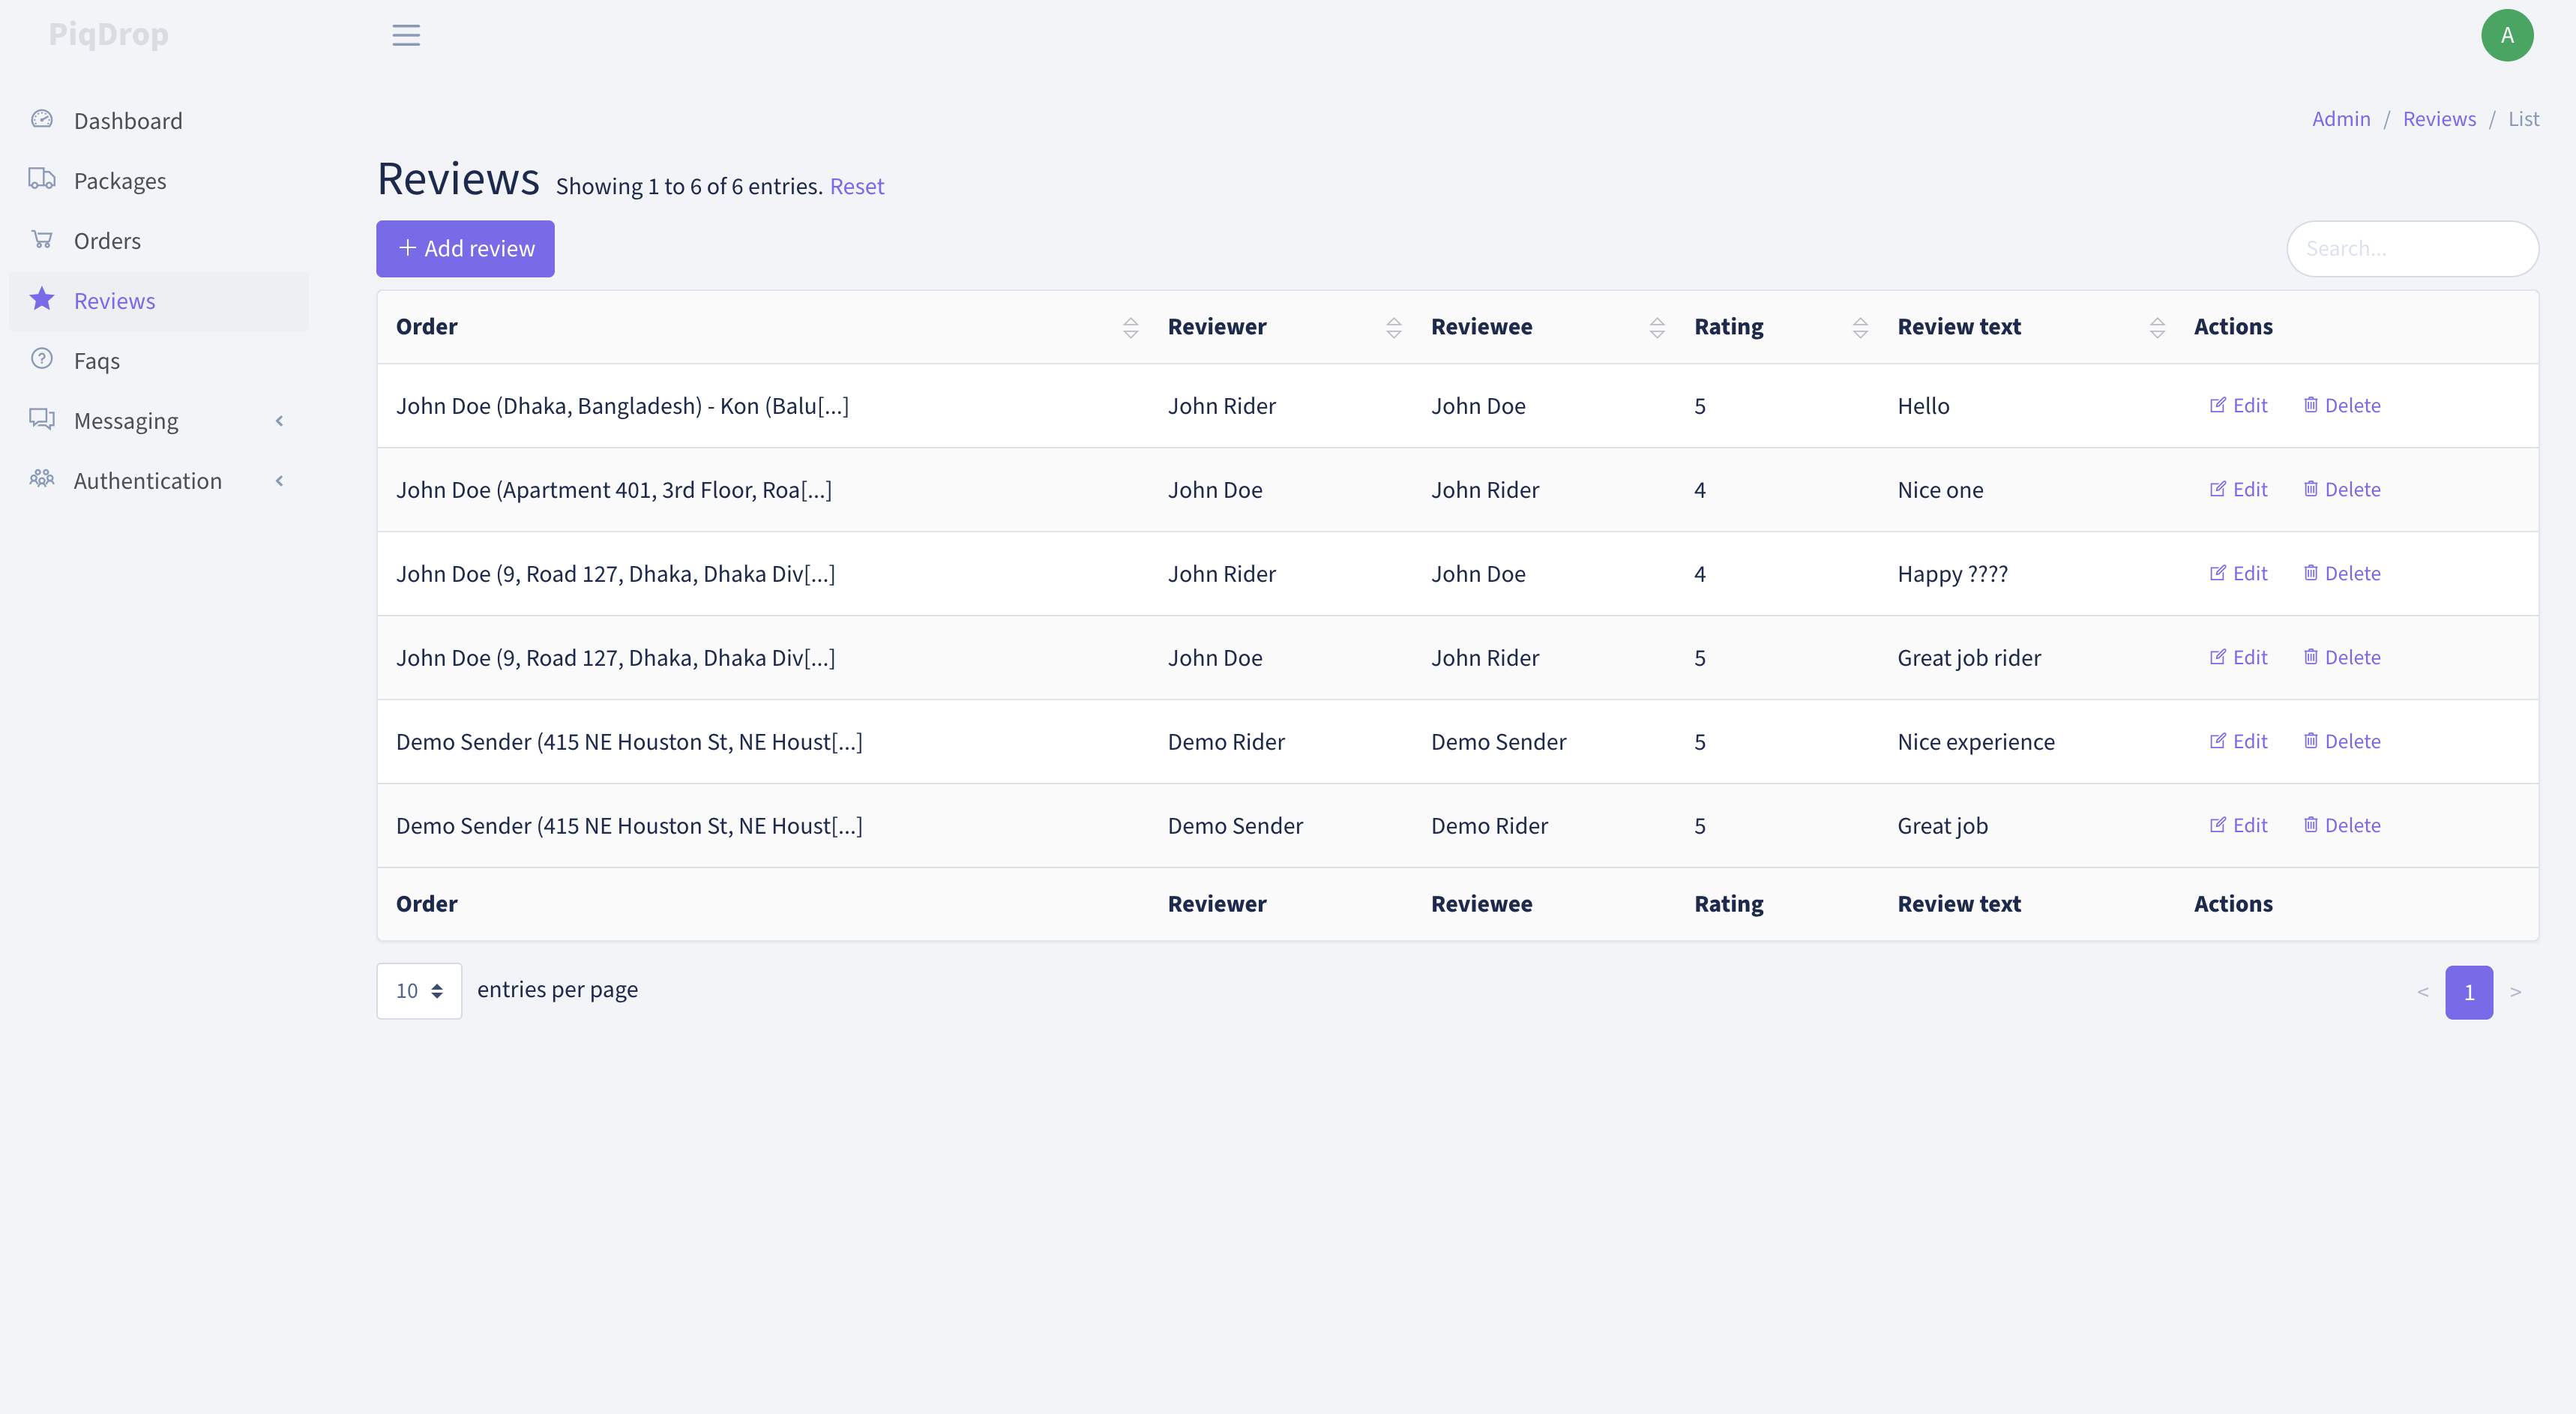This screenshot has height=1414, width=2576.
Task: Click the Dashboard gauge icon
Action: pos(42,119)
